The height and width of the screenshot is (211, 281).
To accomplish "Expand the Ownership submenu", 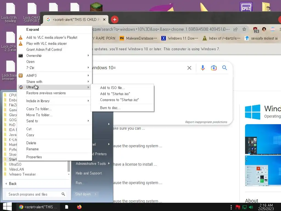I will pyautogui.click(x=55, y=55).
